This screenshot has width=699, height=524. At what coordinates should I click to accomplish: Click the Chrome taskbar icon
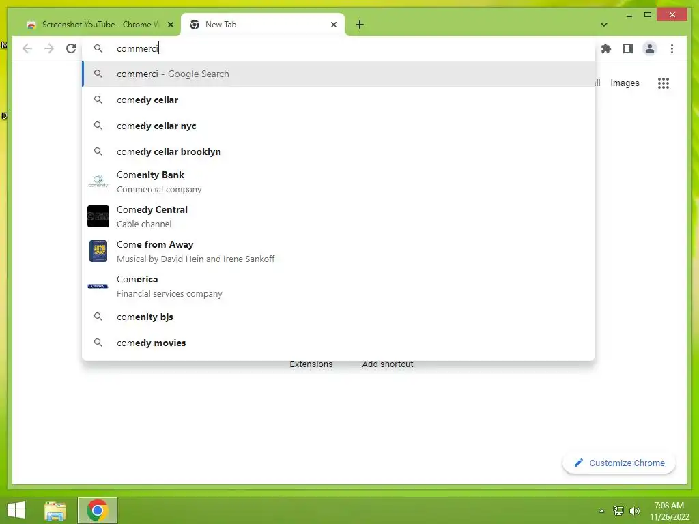[x=98, y=510]
